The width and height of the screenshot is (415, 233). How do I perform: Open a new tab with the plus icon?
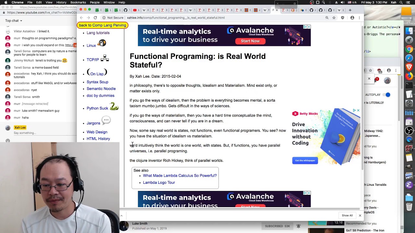tap(350, 10)
